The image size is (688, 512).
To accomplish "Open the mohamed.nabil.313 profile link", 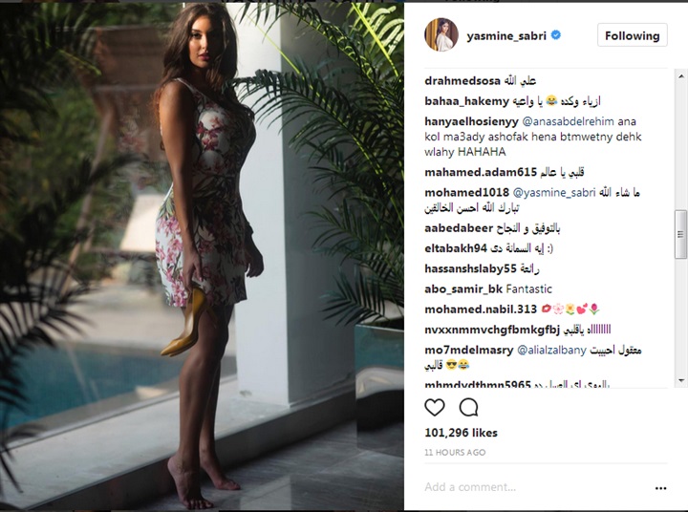I will (x=481, y=309).
